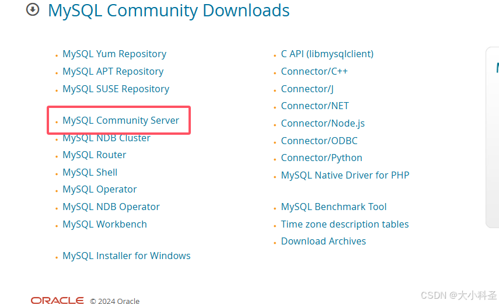This screenshot has width=499, height=304.
Task: Open MySQL Installer for Windows
Action: point(126,256)
